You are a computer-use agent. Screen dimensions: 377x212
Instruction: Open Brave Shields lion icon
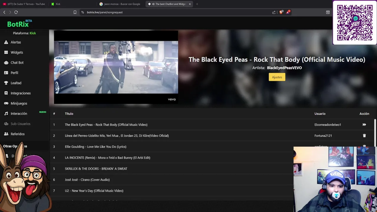pyautogui.click(x=281, y=12)
